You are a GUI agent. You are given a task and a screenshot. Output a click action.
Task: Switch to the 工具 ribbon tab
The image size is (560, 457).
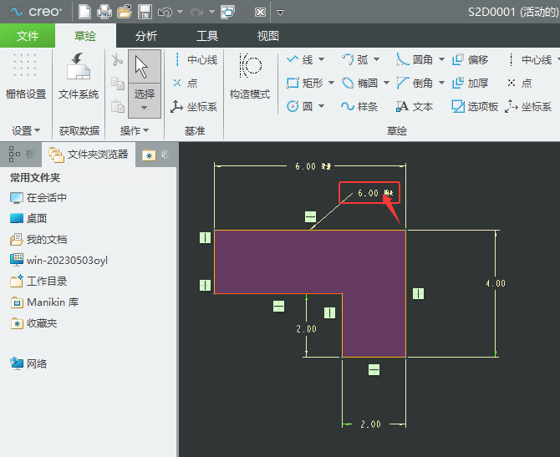[207, 36]
